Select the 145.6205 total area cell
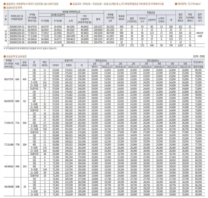This screenshot has height=198, width=208. [x=98, y=33]
